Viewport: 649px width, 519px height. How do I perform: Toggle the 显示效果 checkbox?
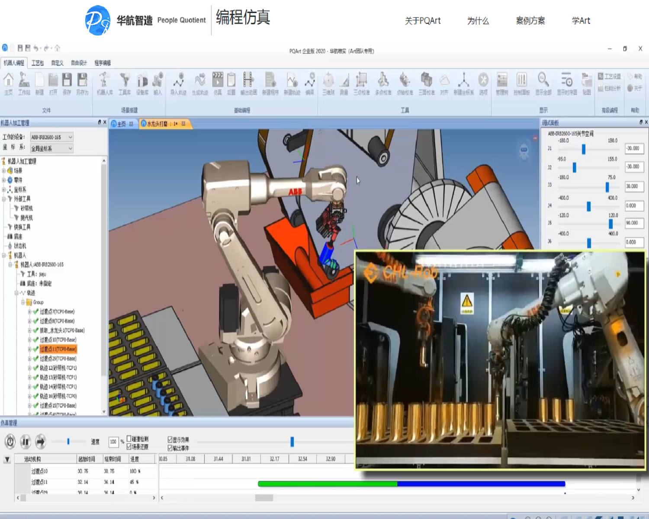[170, 439]
